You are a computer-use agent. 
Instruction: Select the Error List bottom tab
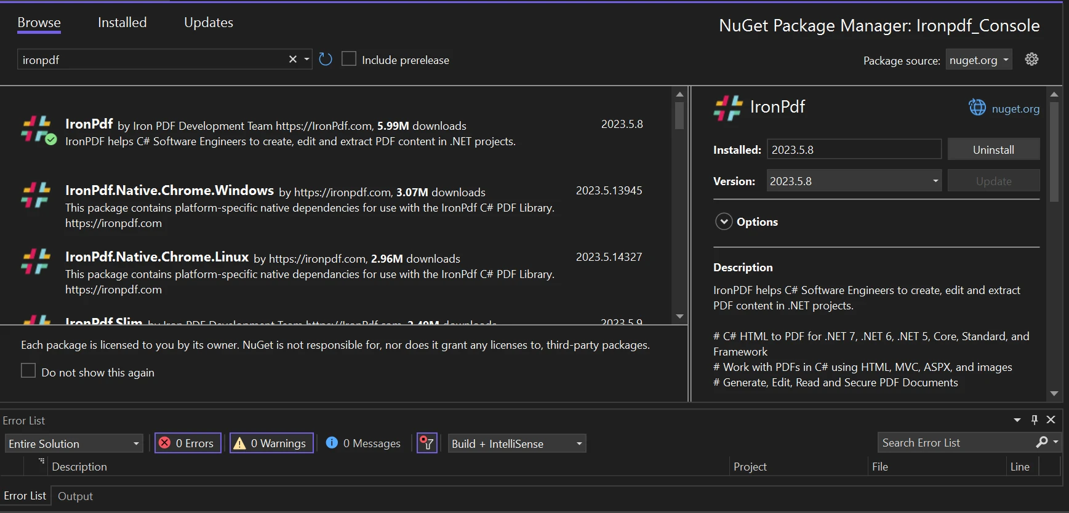click(x=25, y=496)
